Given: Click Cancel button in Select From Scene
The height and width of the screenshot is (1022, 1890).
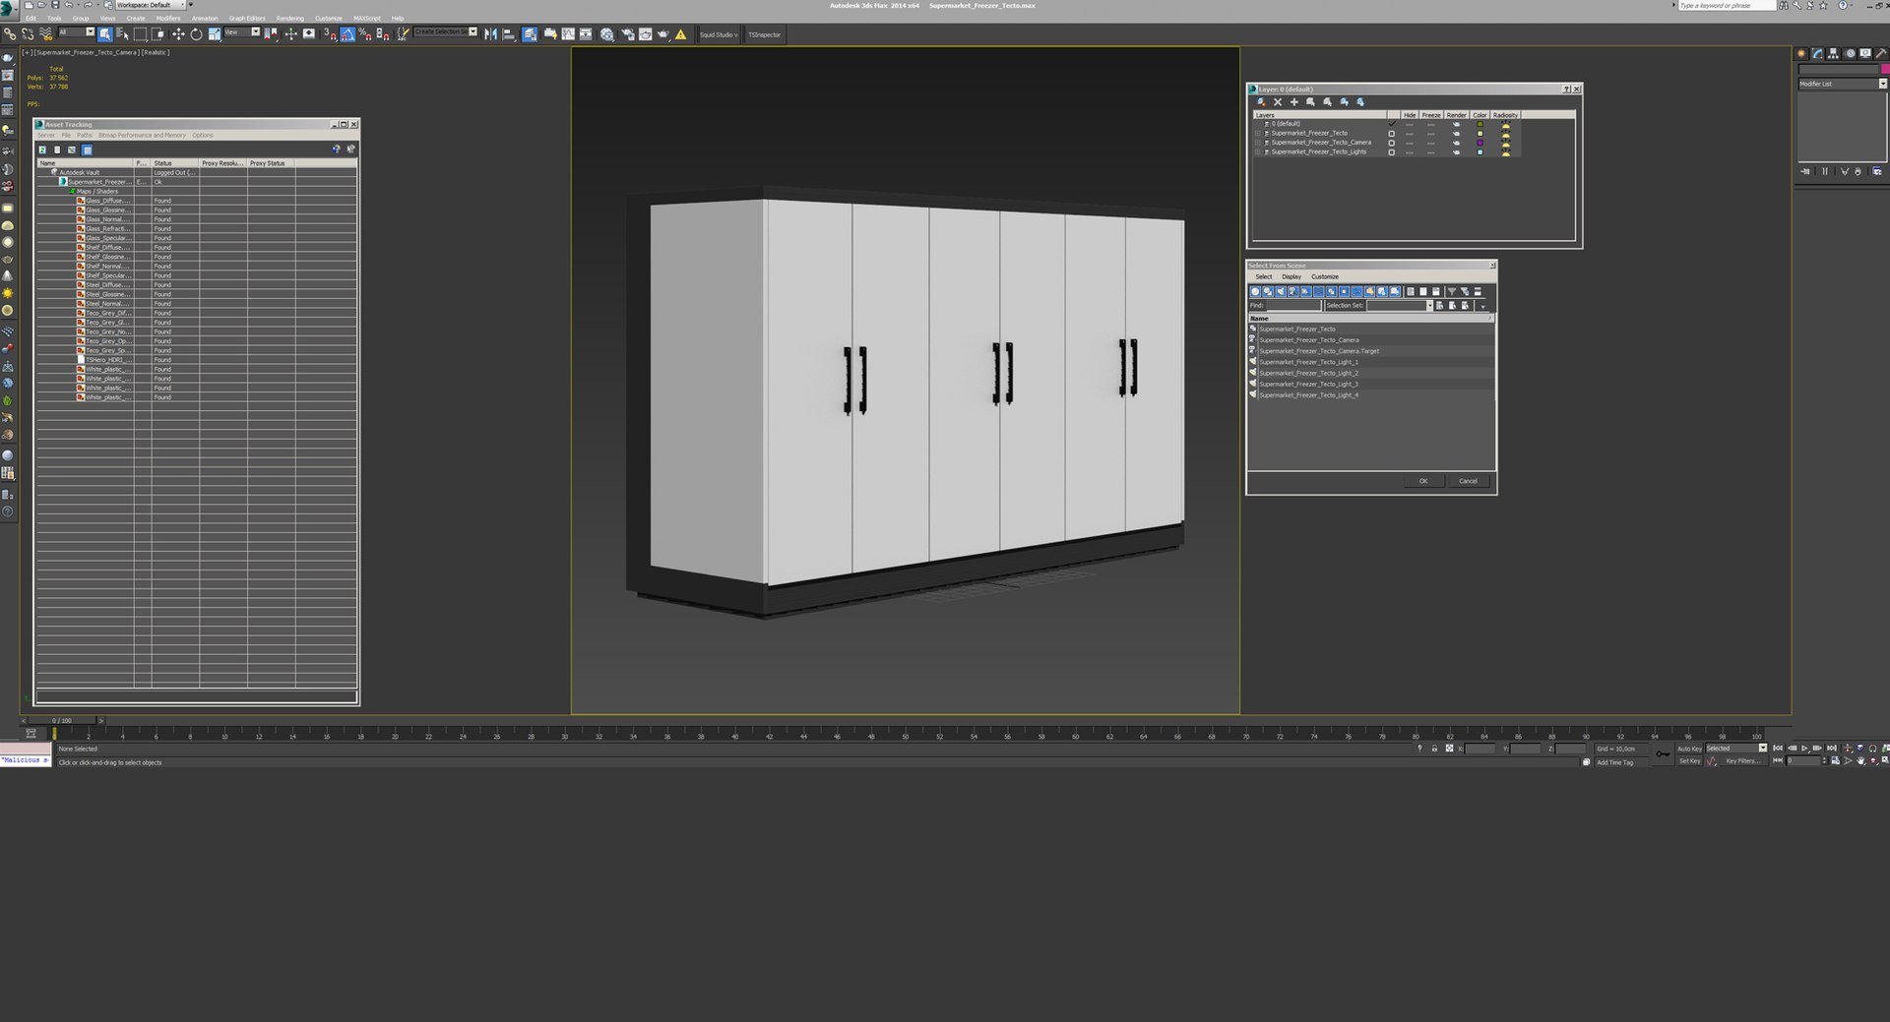Looking at the screenshot, I should tap(1468, 481).
